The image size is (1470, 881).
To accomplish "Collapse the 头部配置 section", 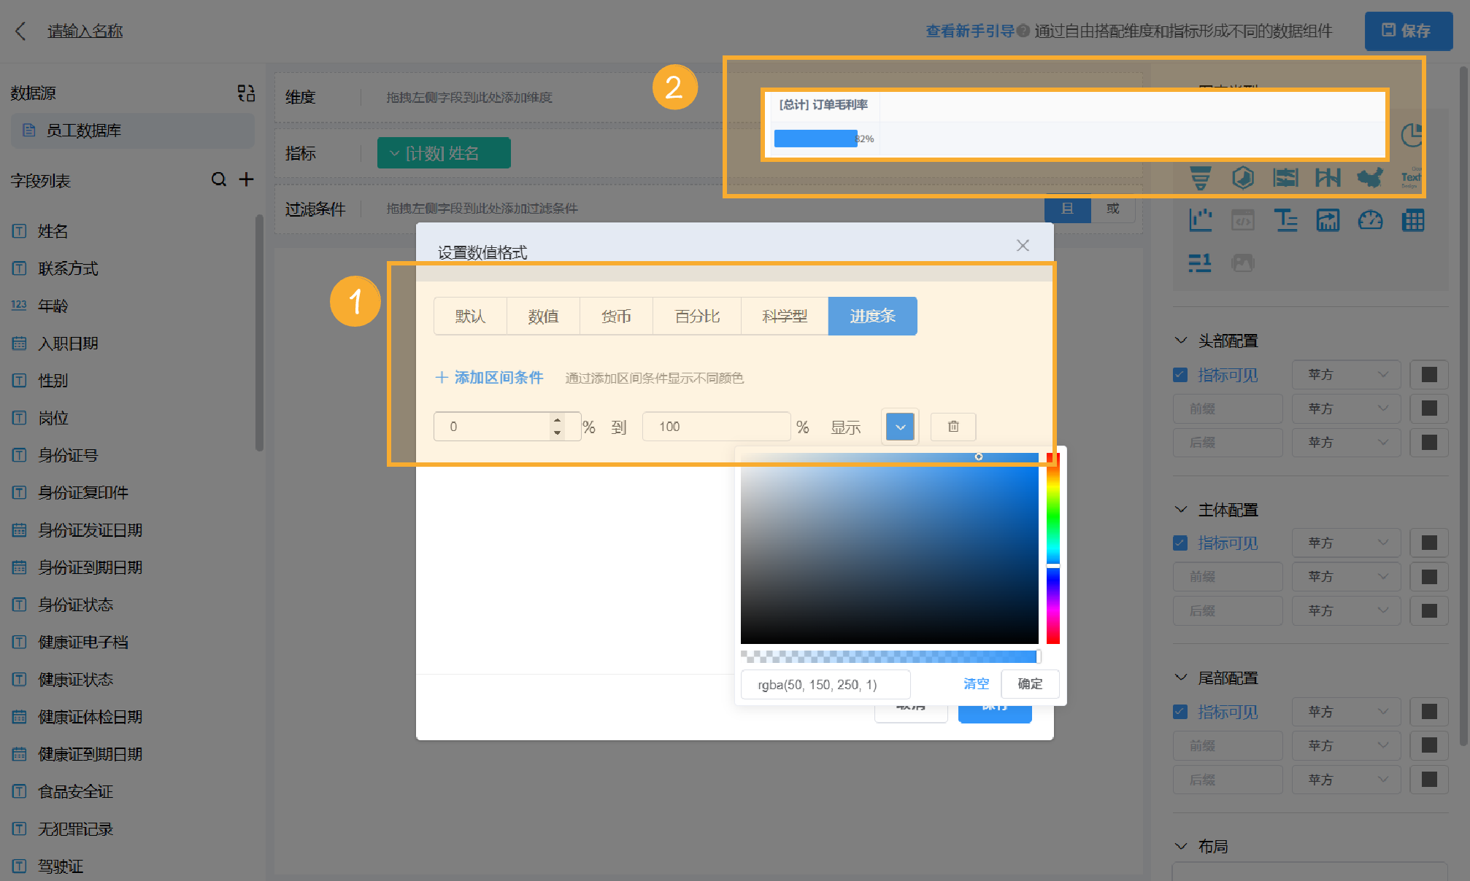I will [x=1181, y=341].
